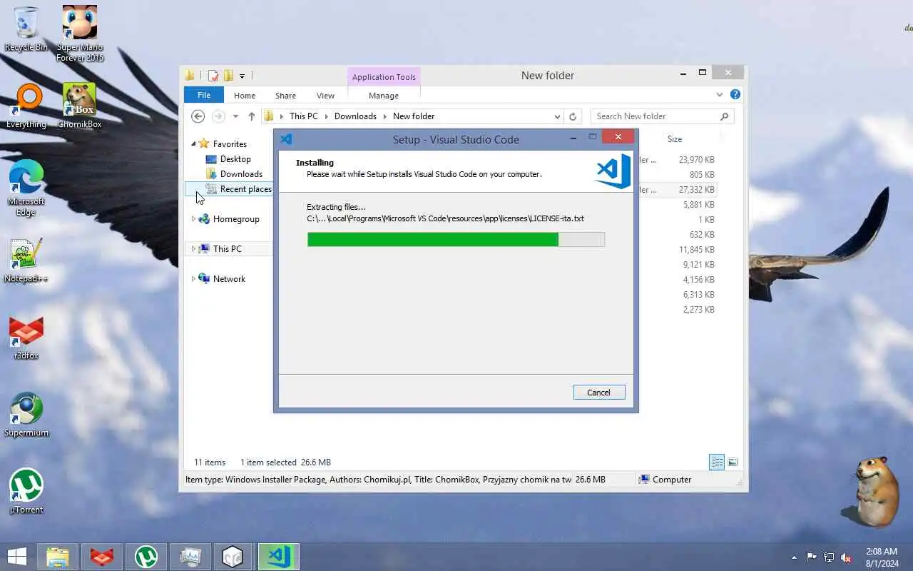Open the Action Center flag icon

(x=812, y=557)
